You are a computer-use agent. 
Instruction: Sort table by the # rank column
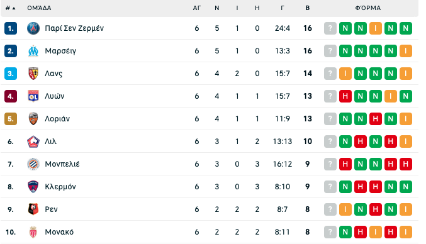coord(10,8)
